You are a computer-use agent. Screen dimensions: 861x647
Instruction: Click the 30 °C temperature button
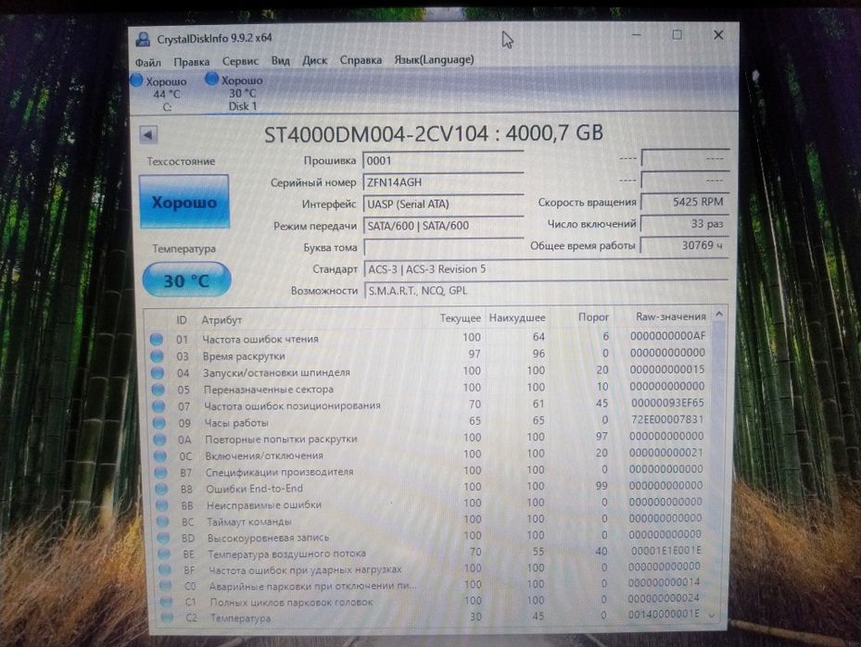186,280
